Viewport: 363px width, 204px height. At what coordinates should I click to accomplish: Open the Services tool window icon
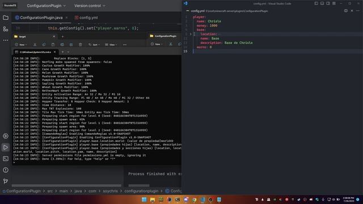click(6, 136)
